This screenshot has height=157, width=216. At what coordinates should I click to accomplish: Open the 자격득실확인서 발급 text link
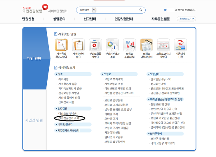[70, 88]
